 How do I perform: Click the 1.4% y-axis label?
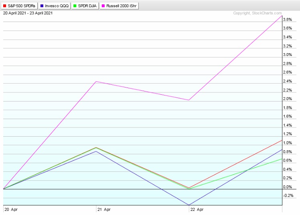pos(288,125)
